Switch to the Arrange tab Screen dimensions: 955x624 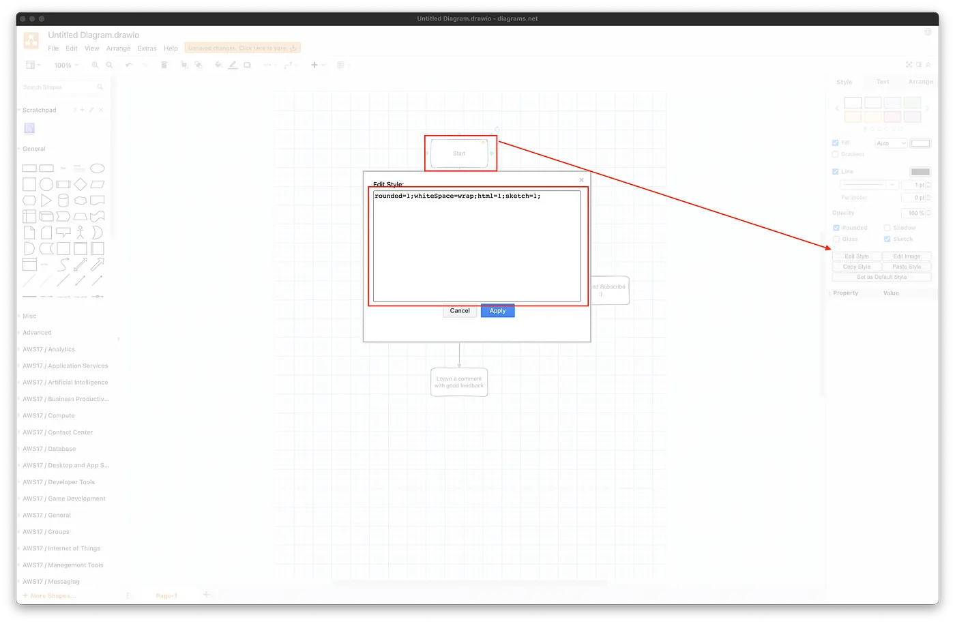(x=921, y=81)
